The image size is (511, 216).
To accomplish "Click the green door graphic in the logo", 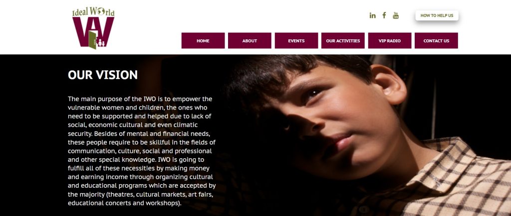I will pyautogui.click(x=92, y=40).
